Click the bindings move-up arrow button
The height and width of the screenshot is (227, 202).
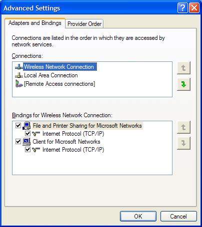pos(183,127)
